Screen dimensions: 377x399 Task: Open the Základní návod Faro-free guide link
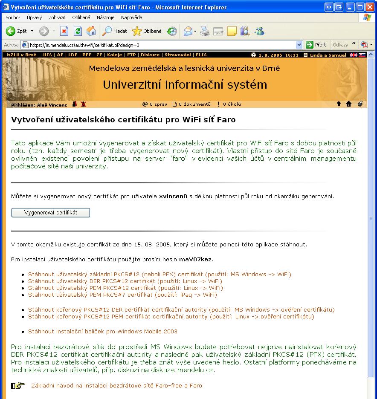[116, 385]
